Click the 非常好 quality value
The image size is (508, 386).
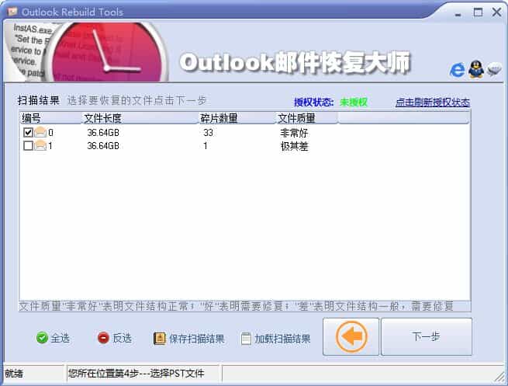click(x=294, y=133)
